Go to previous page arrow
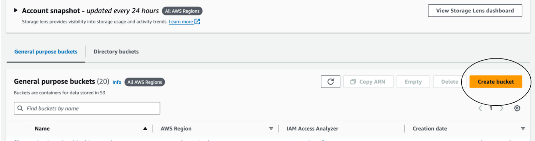Screen dimensions: 535x141 point(480,108)
